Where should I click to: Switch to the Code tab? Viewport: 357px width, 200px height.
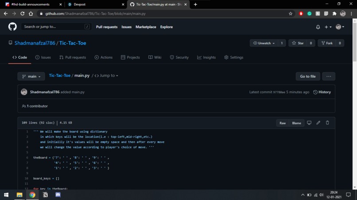tap(20, 57)
